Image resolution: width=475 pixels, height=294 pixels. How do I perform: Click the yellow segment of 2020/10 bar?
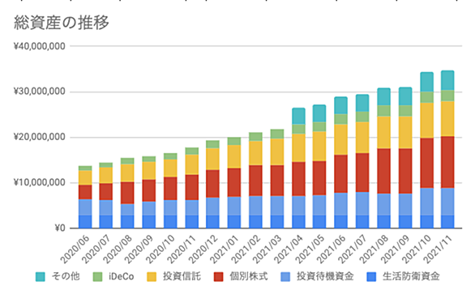click(x=170, y=168)
